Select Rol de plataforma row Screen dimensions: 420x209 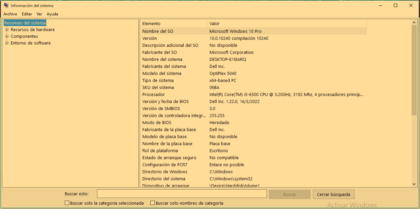[253, 150]
